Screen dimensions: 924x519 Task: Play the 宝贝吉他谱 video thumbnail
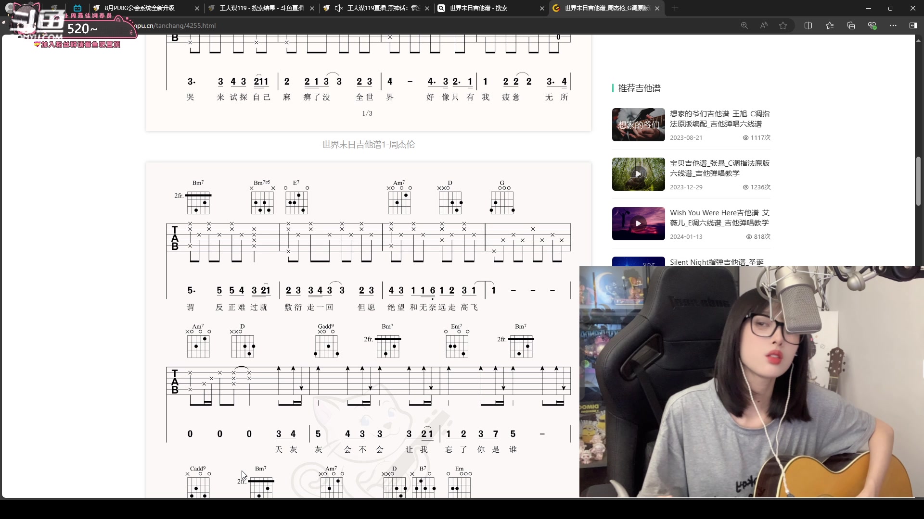click(x=638, y=174)
